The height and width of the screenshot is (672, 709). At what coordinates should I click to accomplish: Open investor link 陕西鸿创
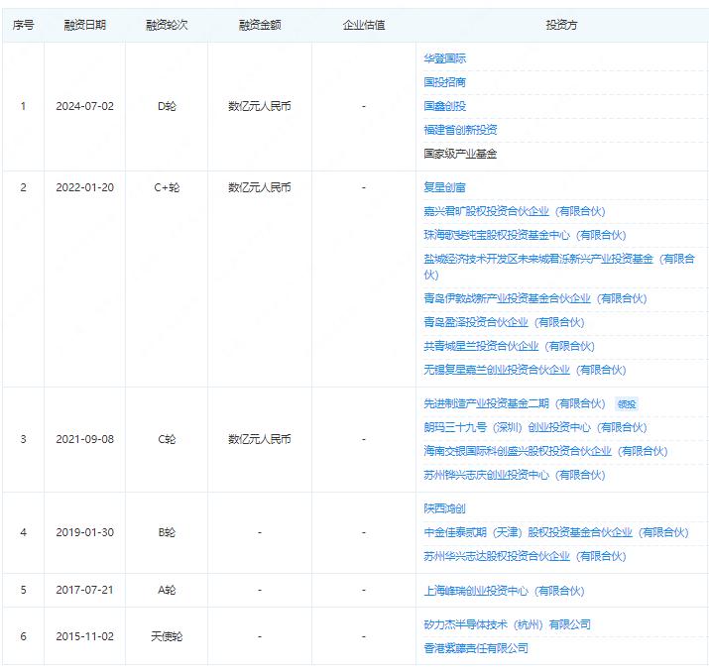pyautogui.click(x=444, y=508)
